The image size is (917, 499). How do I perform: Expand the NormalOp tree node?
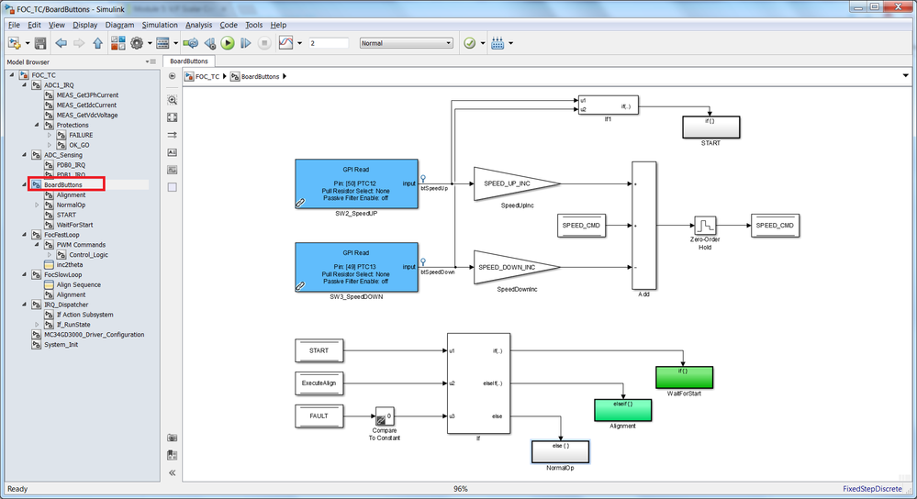click(x=37, y=205)
